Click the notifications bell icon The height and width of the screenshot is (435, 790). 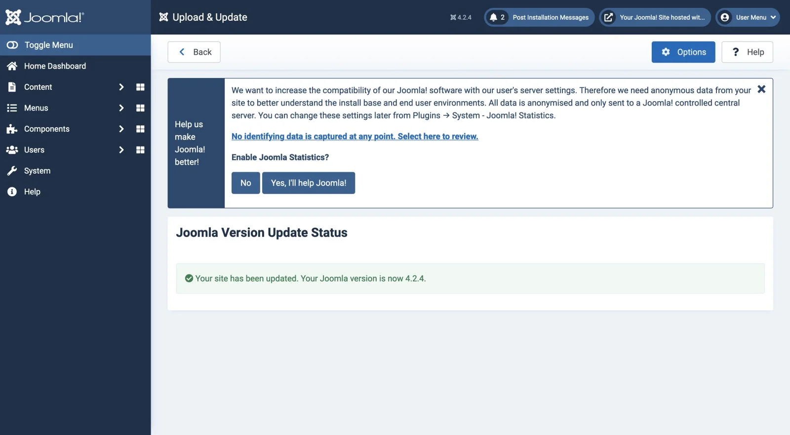click(x=493, y=17)
